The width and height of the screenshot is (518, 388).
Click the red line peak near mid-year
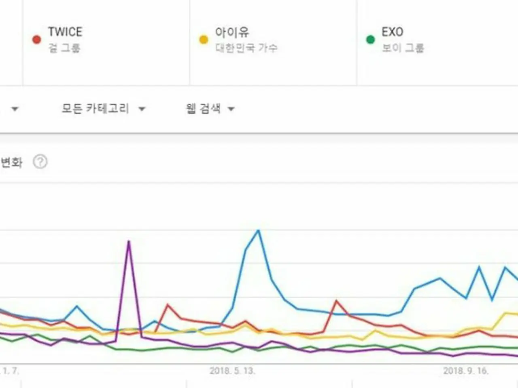tap(336, 301)
